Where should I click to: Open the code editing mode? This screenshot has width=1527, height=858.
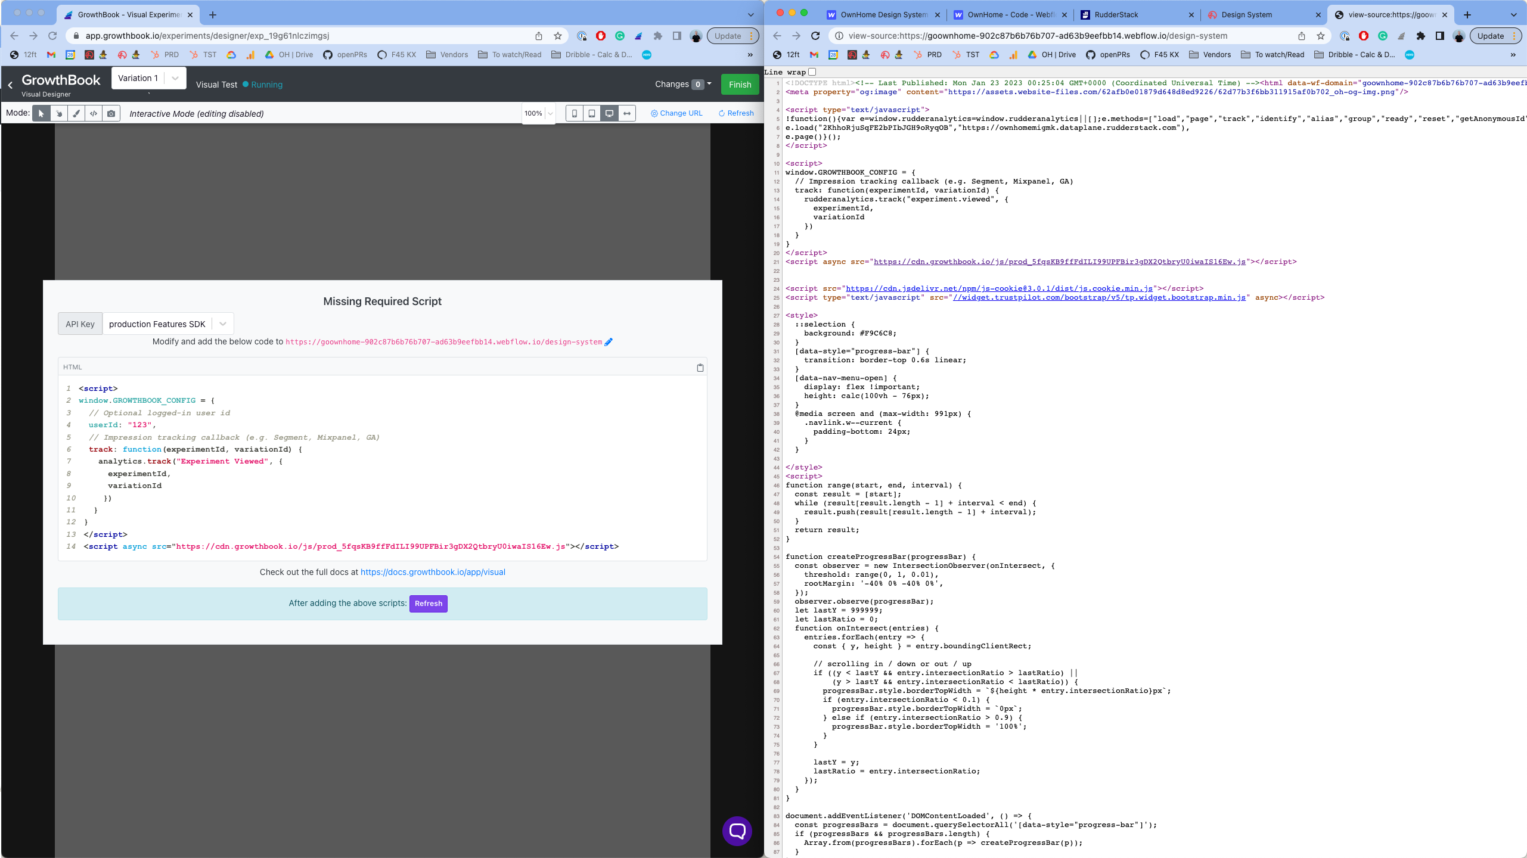point(94,113)
